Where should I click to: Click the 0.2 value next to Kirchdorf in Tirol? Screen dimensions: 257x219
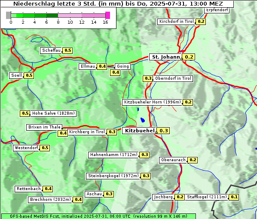(201, 22)
